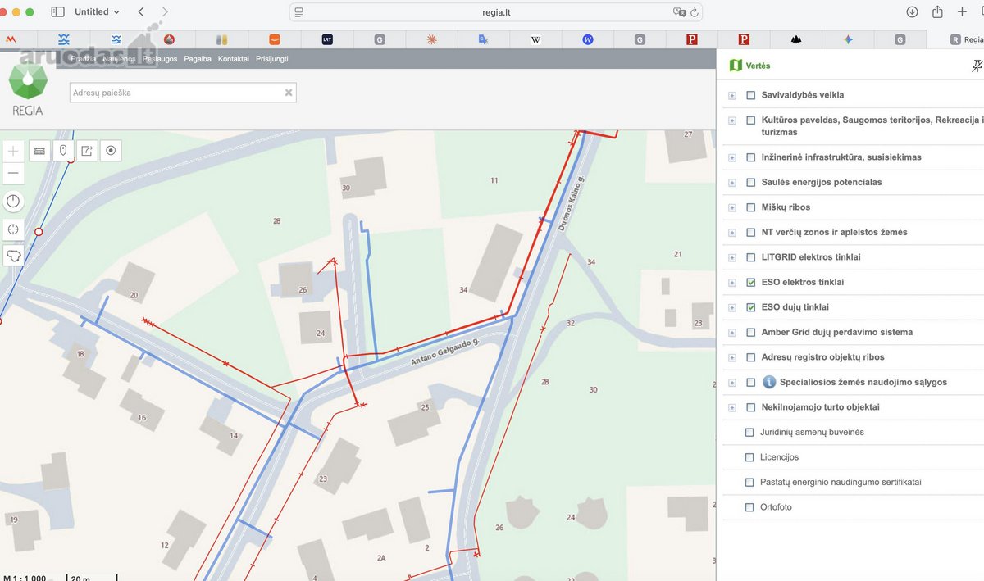This screenshot has width=984, height=581.
Task: Clear the address search field
Action: 288,93
